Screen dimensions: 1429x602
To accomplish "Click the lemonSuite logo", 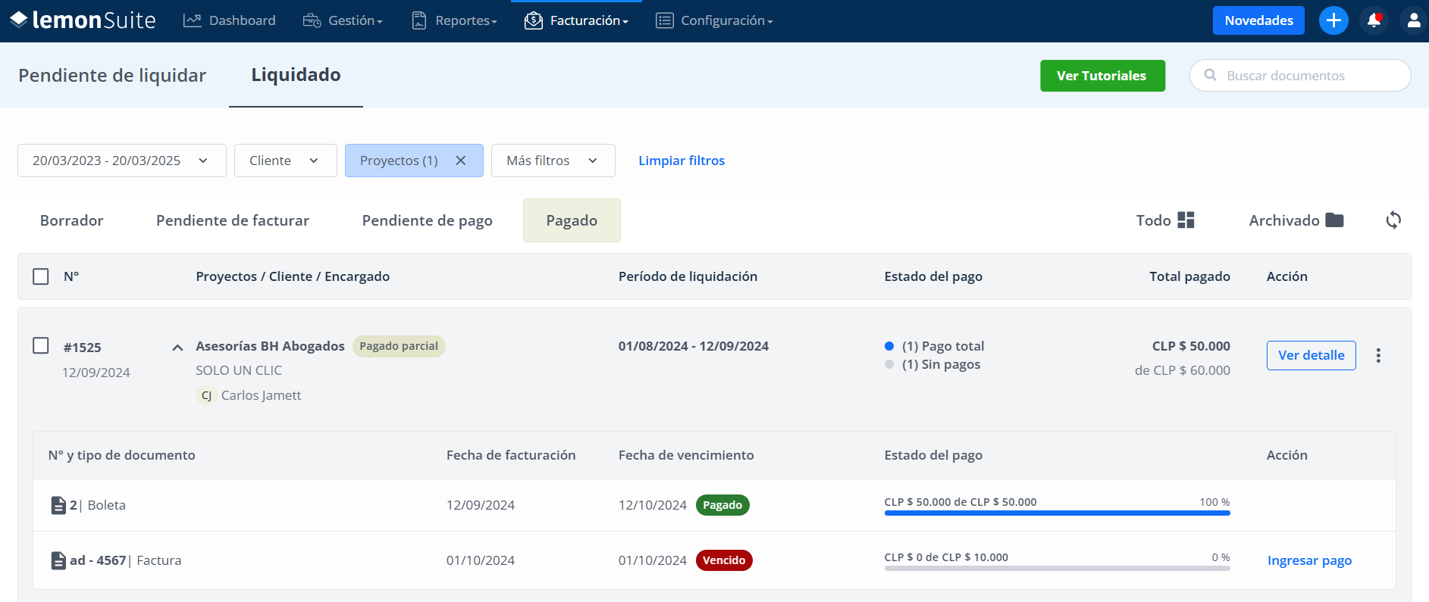I will click(83, 20).
